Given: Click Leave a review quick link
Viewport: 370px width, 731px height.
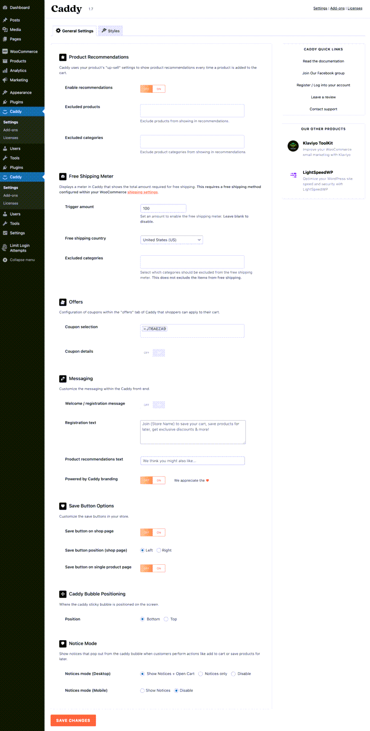Looking at the screenshot, I should point(323,97).
